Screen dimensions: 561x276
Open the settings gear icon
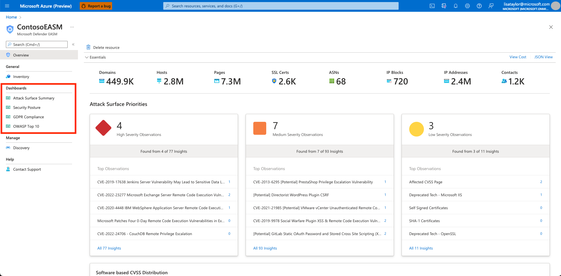pos(467,6)
